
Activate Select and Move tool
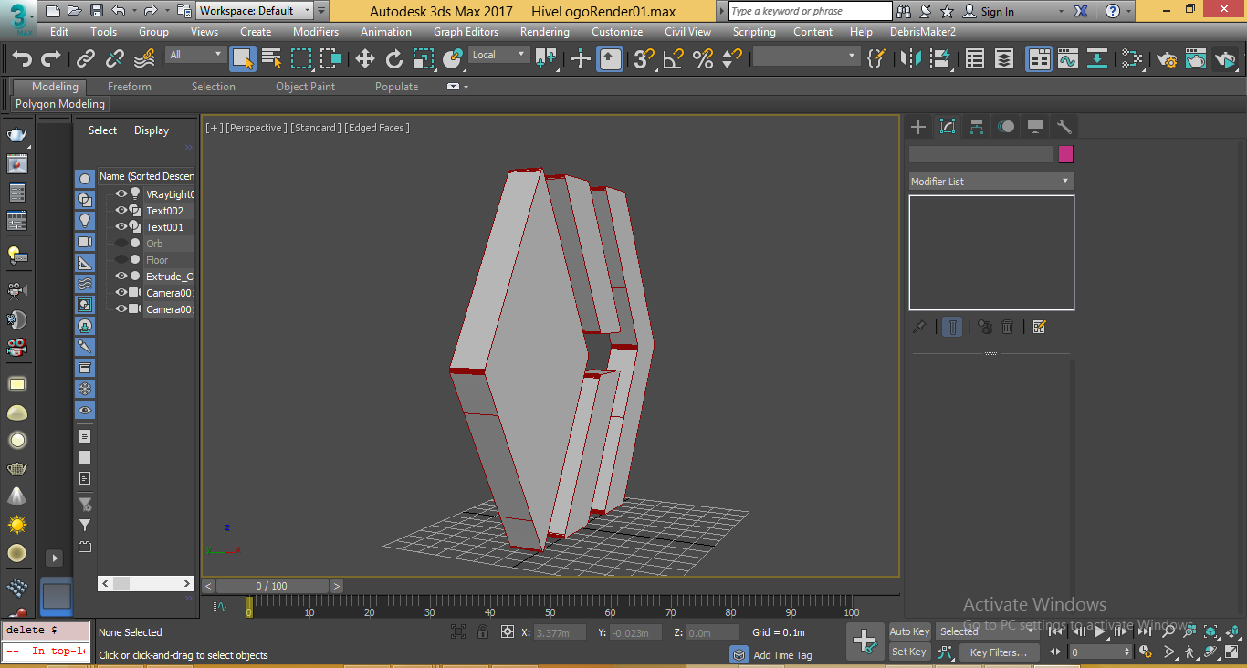tap(365, 59)
